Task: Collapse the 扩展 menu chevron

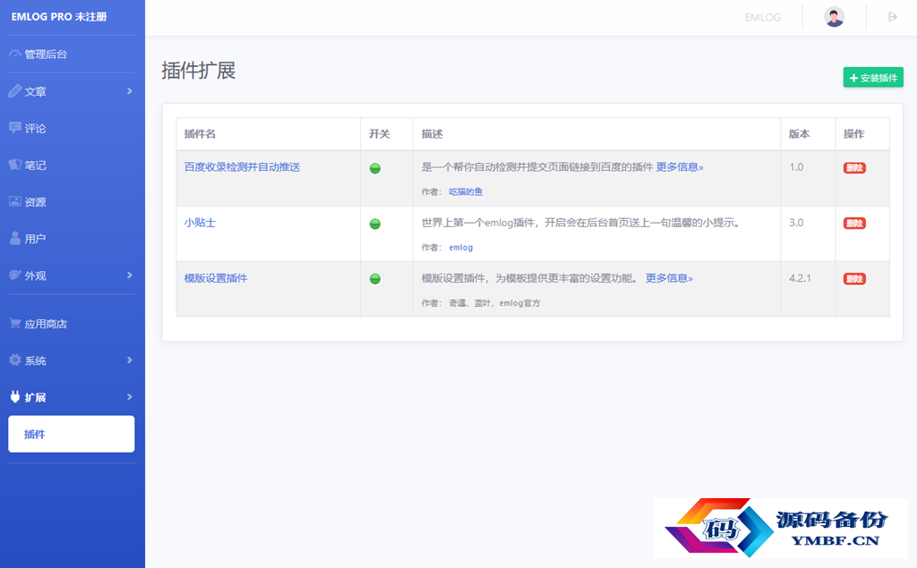Action: (x=129, y=397)
